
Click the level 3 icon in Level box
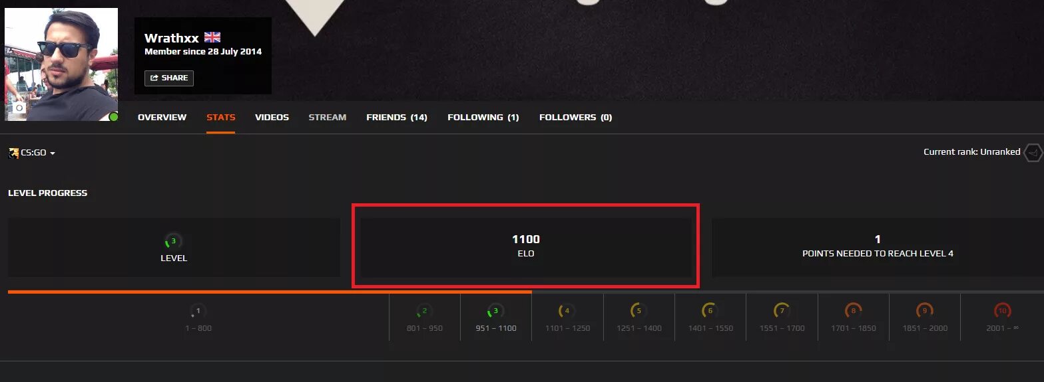173,241
